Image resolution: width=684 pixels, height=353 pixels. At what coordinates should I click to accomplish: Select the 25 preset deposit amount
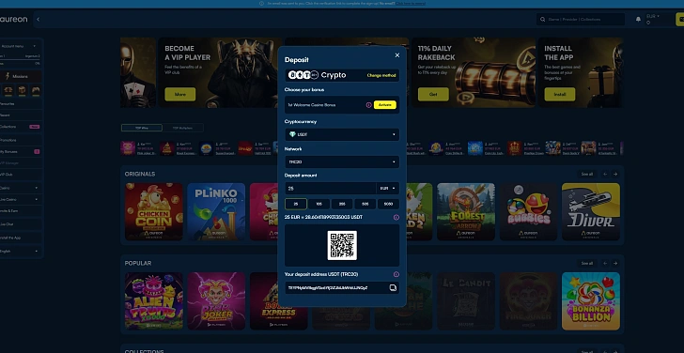pos(296,204)
